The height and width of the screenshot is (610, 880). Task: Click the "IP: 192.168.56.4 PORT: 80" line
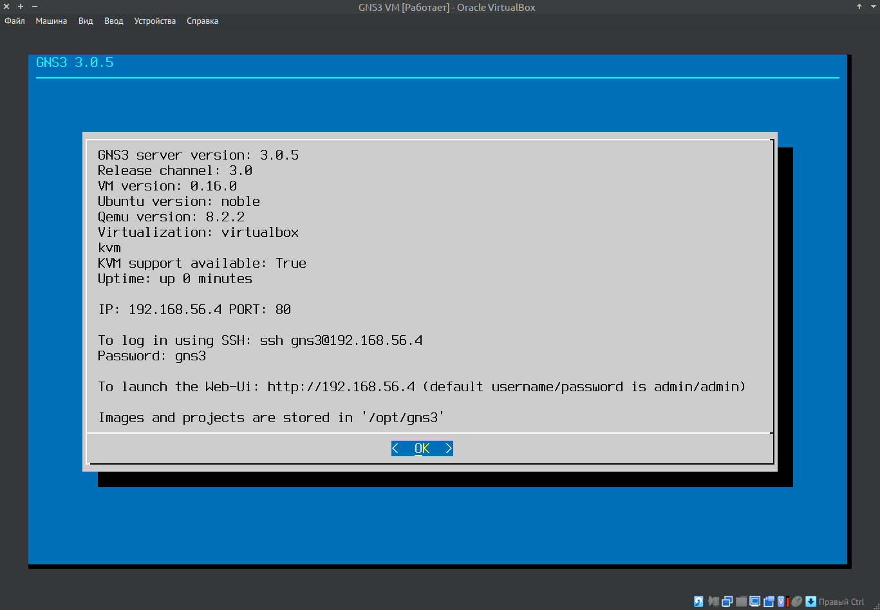coord(194,310)
